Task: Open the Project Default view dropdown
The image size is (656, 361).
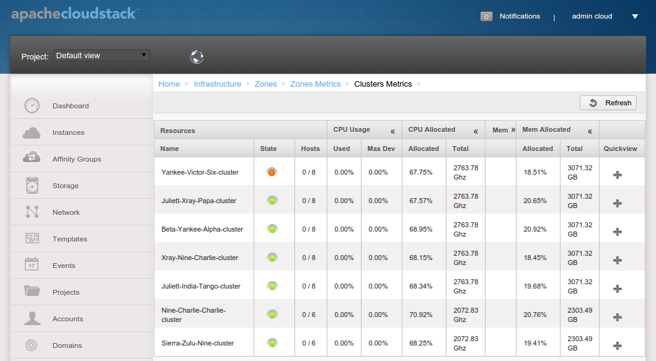Action: (x=101, y=56)
